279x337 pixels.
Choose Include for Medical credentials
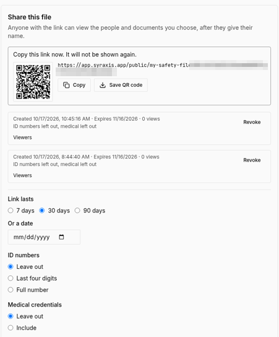(11, 328)
